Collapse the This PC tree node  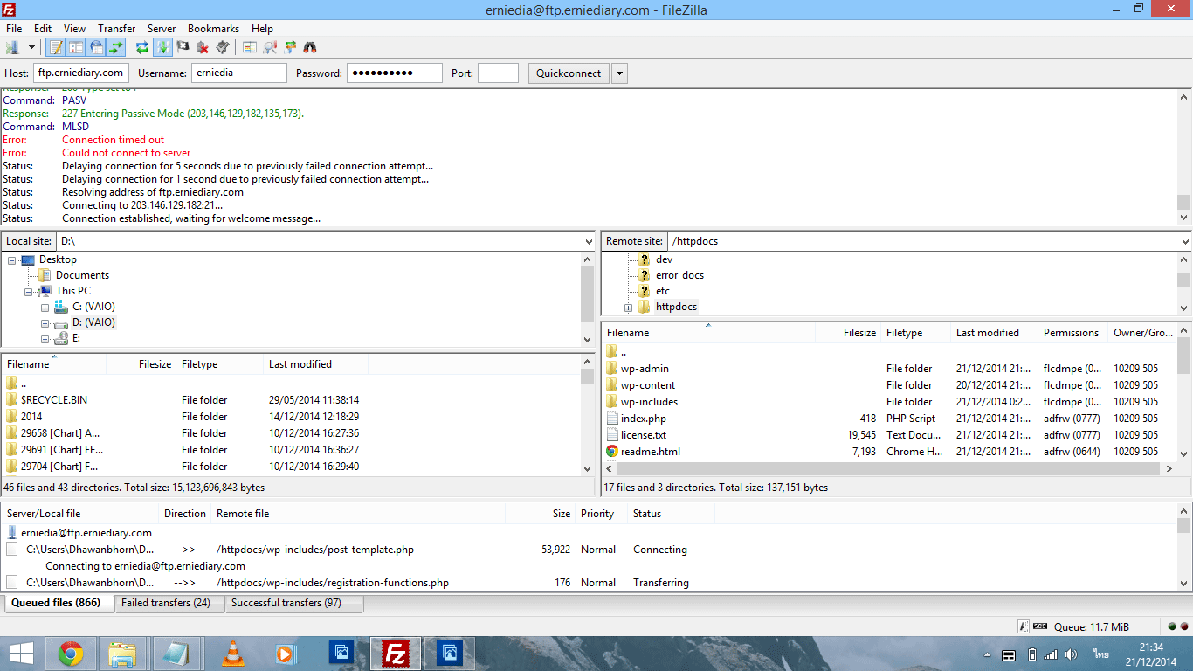28,291
